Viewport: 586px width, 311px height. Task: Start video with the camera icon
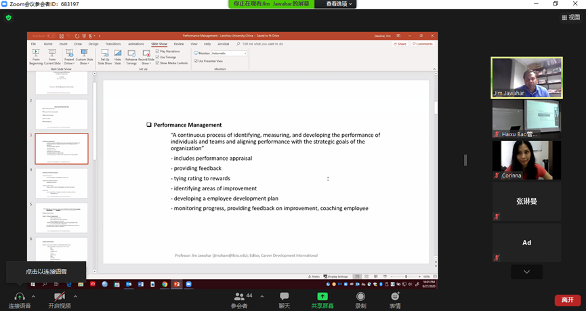(x=59, y=297)
